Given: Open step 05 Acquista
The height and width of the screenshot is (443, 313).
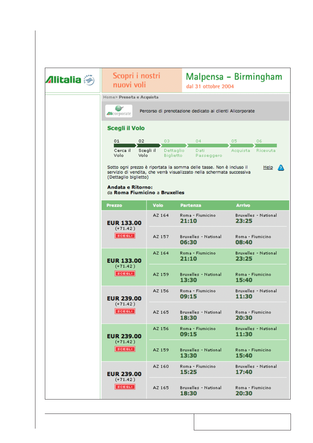Looking at the screenshot, I should 240,150.
